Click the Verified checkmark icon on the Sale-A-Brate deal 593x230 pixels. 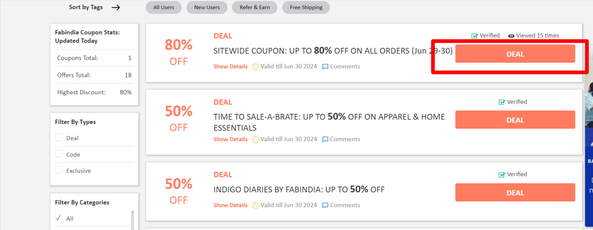pos(502,102)
